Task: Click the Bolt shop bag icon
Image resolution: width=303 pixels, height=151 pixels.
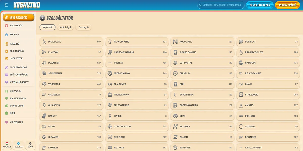Action: [x=7, y=113]
